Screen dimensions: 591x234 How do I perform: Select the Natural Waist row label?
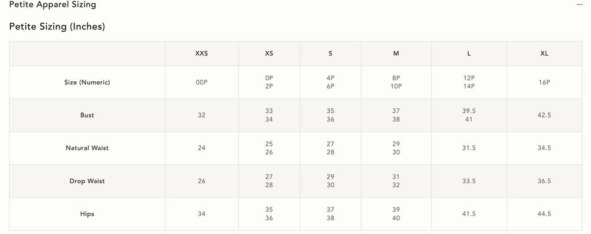pyautogui.click(x=87, y=148)
